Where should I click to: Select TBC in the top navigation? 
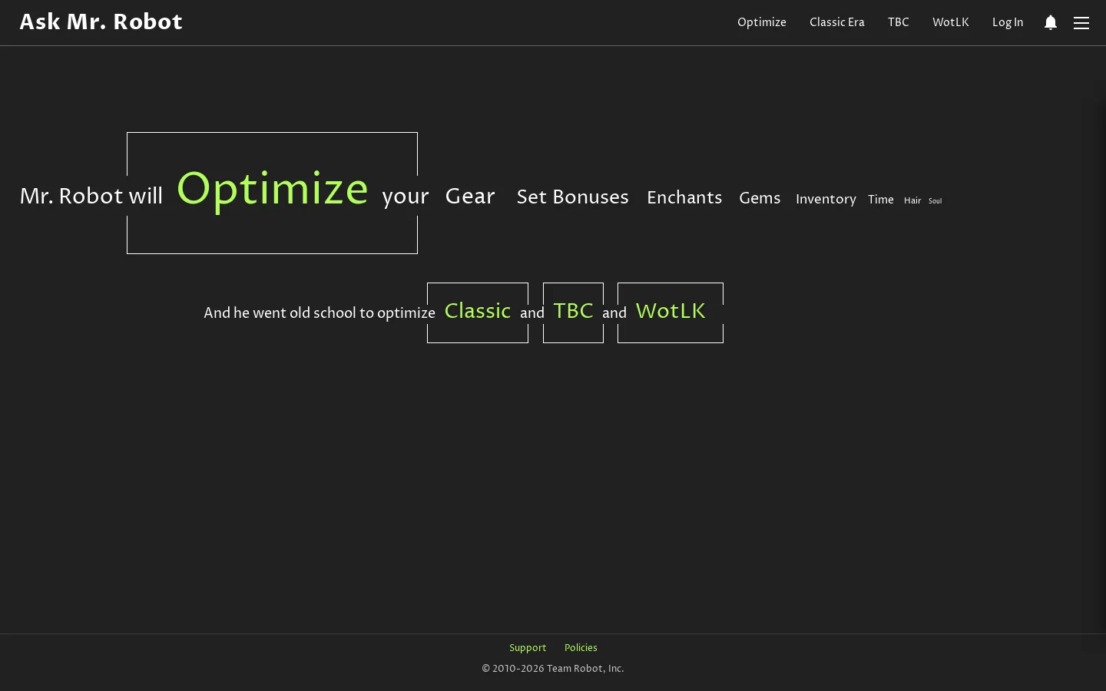coord(899,22)
